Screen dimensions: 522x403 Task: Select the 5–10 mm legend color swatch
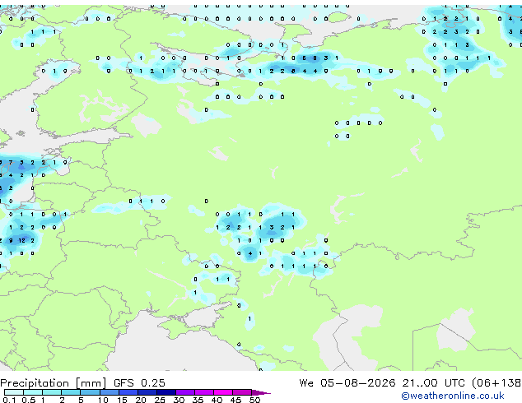click(x=90, y=392)
